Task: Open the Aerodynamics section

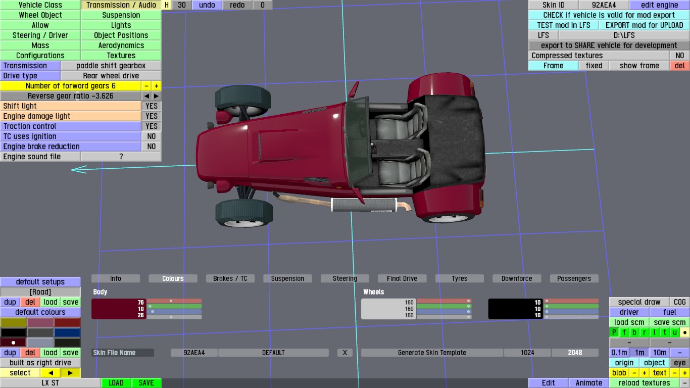Action: [x=121, y=45]
